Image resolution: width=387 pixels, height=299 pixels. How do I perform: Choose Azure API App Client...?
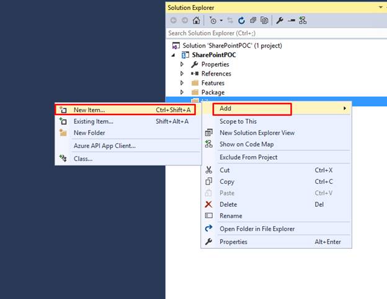(x=128, y=145)
